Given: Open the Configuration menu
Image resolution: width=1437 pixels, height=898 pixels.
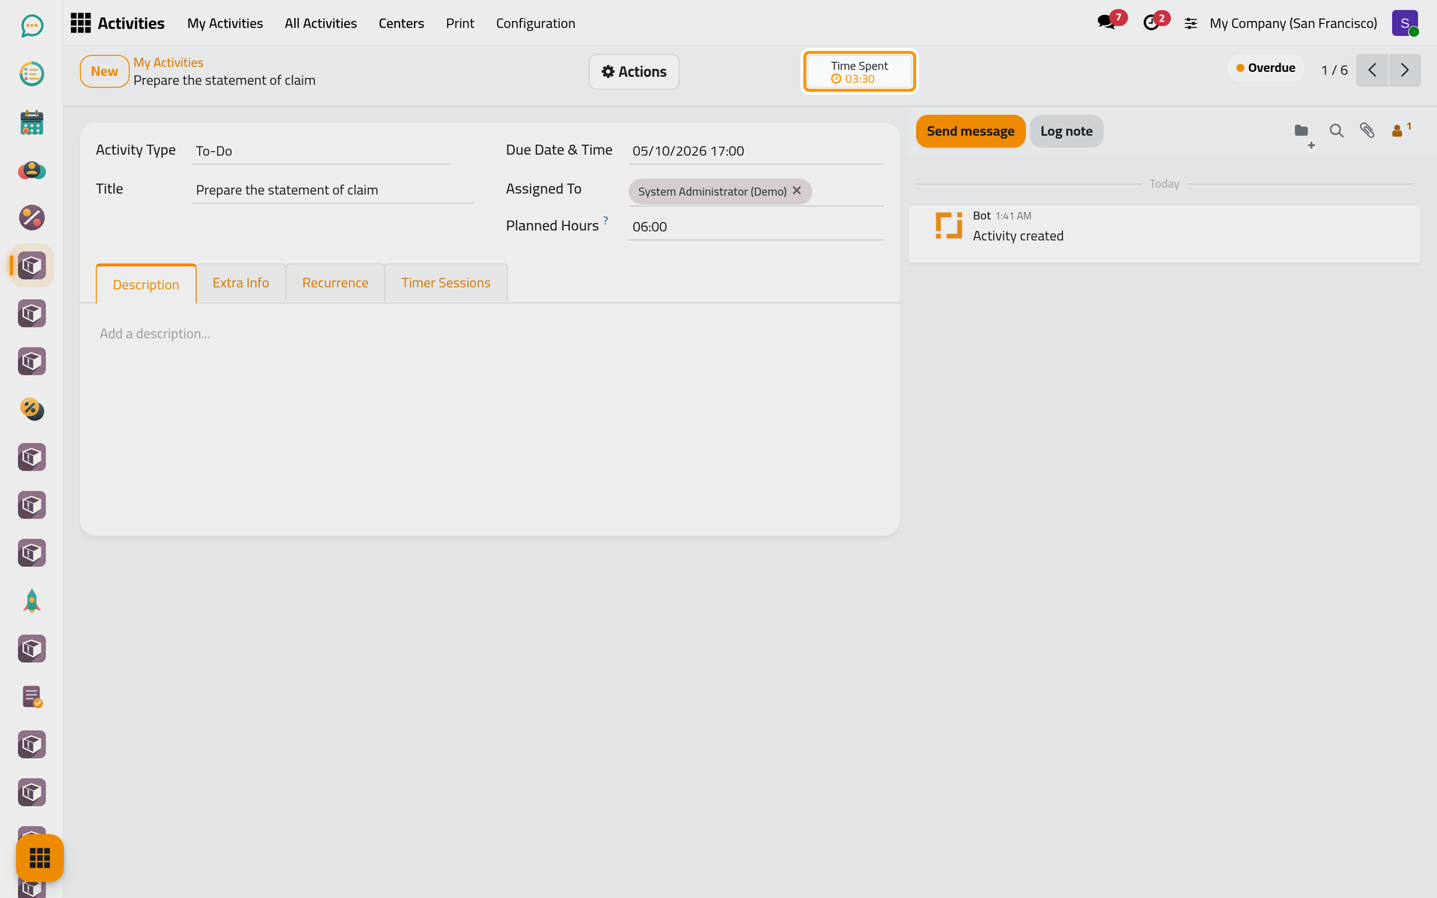Looking at the screenshot, I should [536, 23].
